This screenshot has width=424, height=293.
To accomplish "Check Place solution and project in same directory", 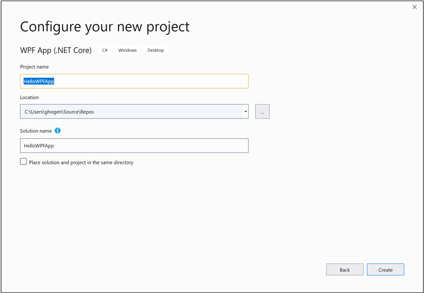I will point(23,162).
